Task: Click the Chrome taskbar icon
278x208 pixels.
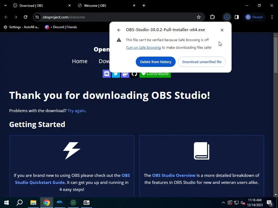Action: pos(46,203)
